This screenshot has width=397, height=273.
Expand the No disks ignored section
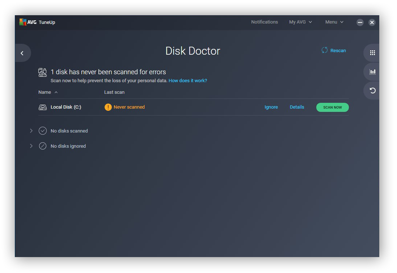point(31,146)
